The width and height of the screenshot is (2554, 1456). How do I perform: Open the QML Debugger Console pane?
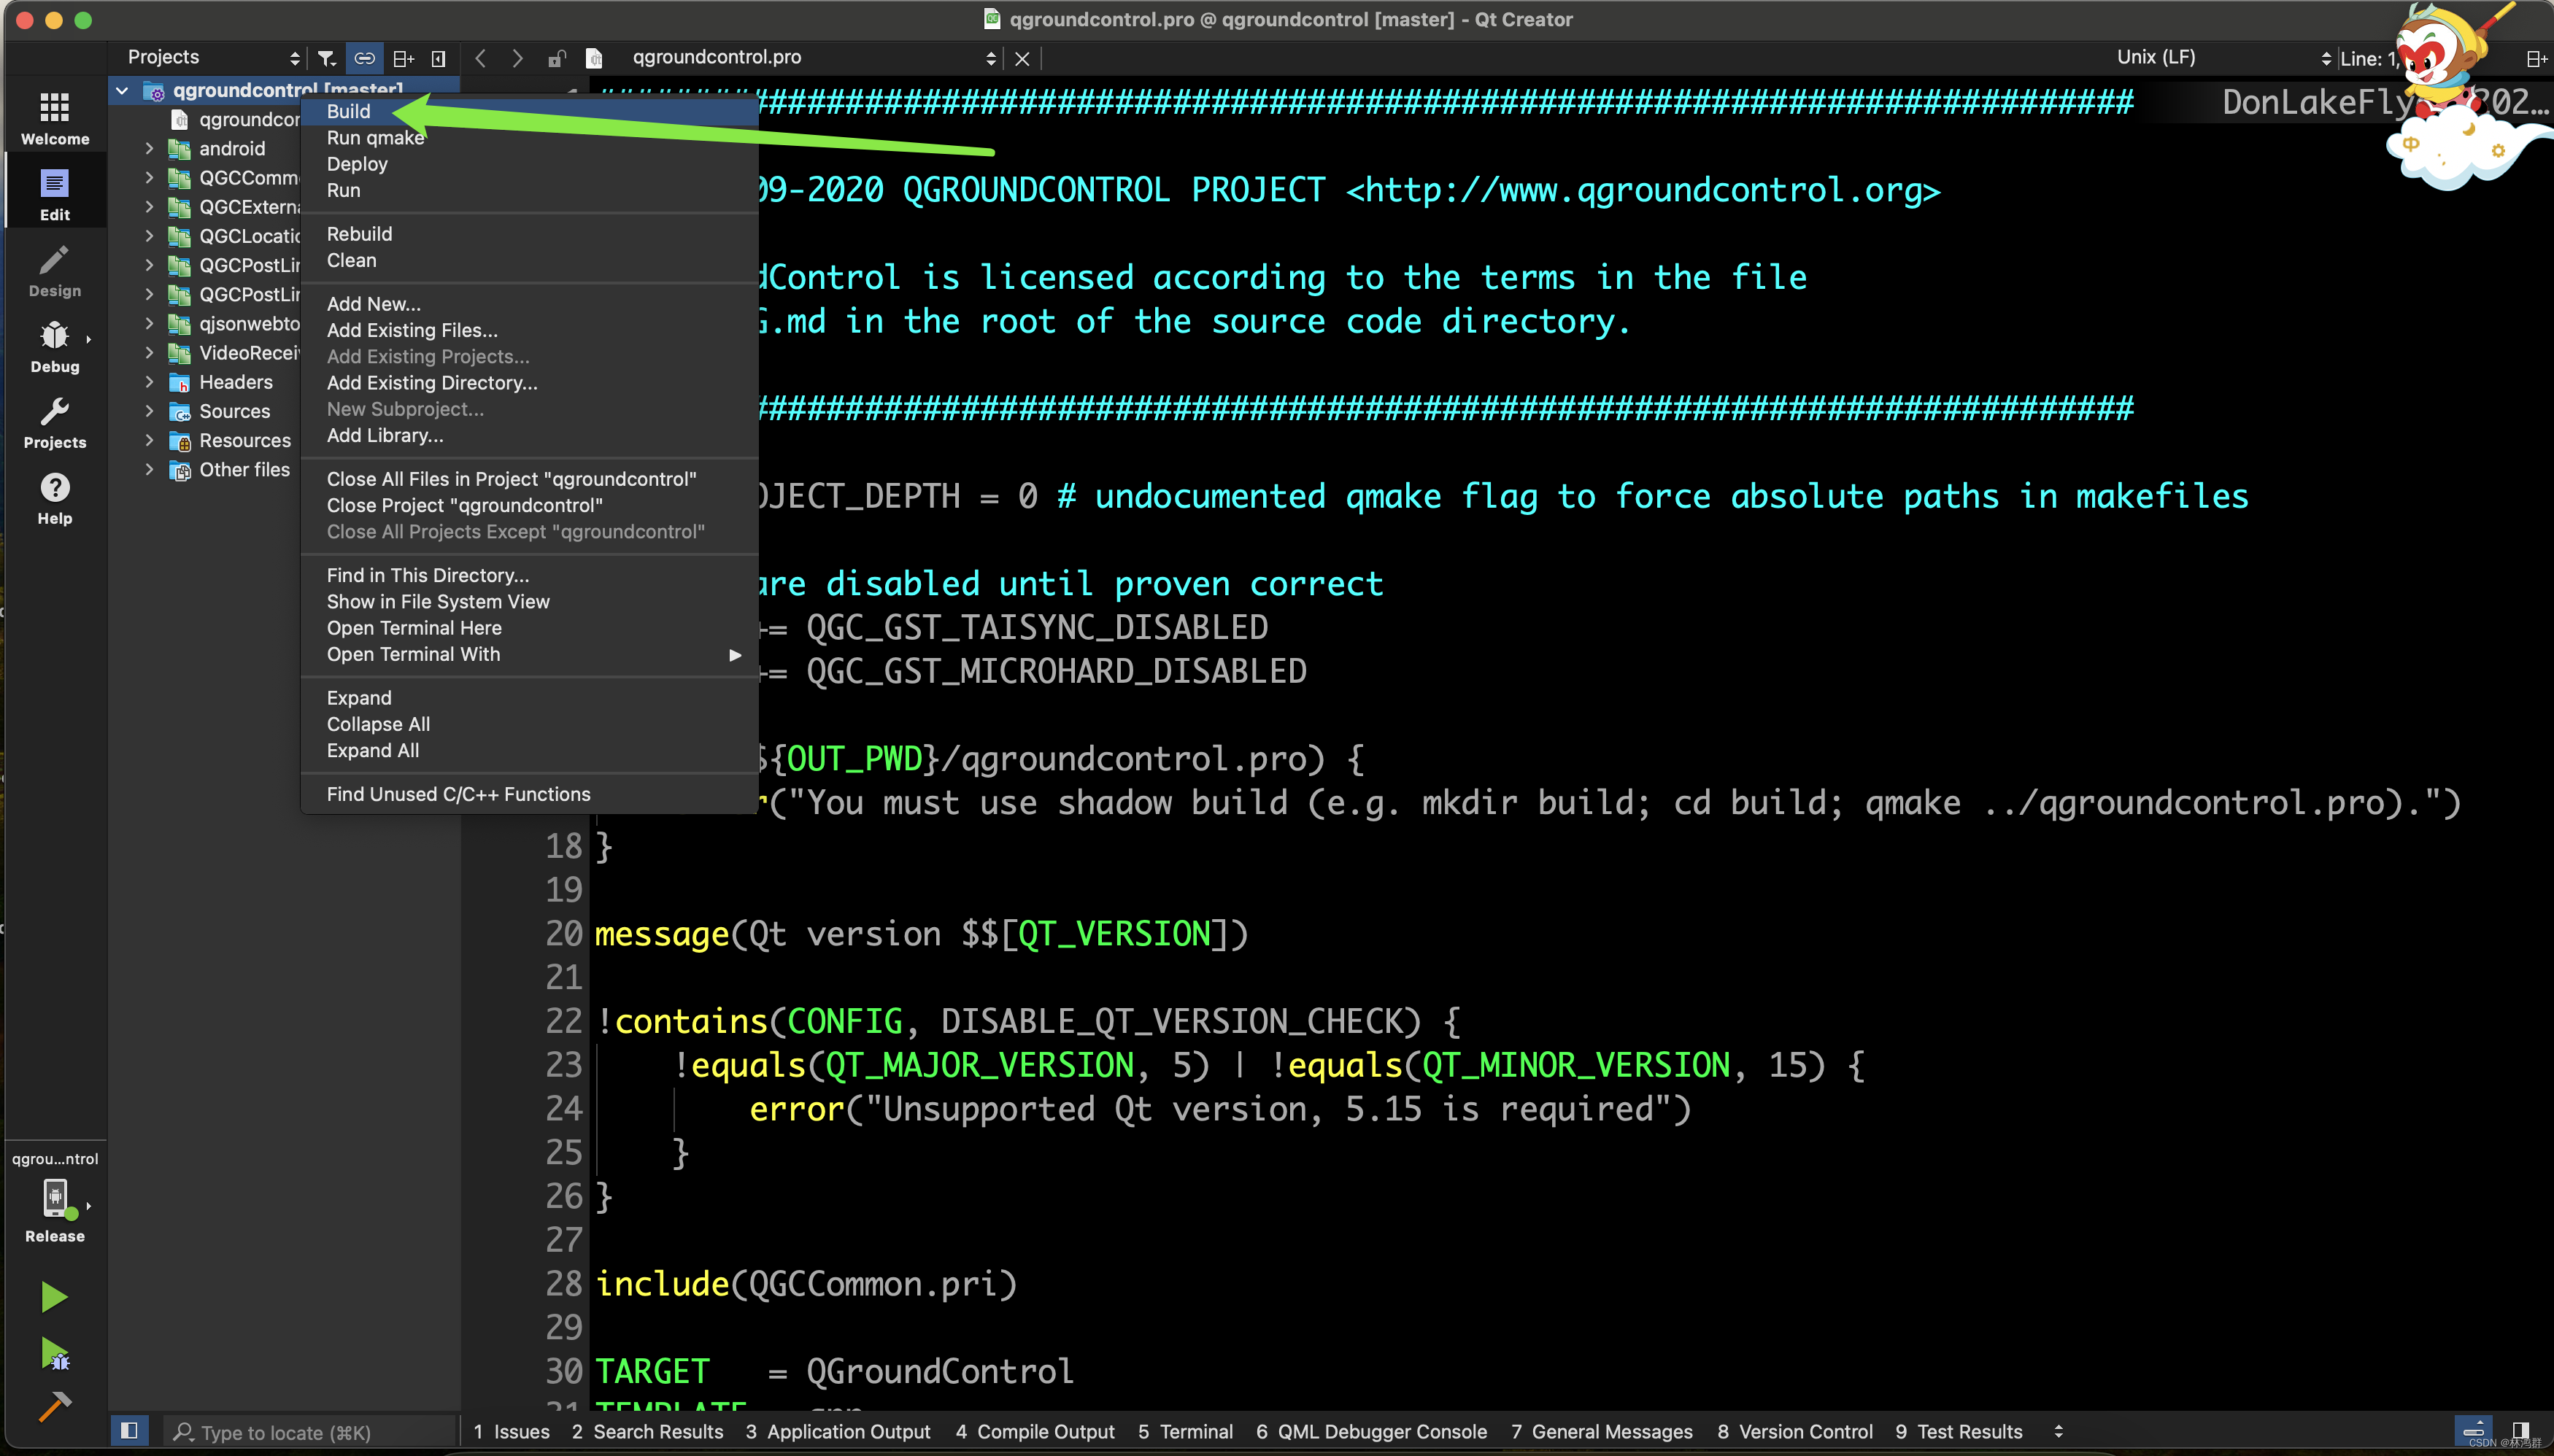click(1372, 1431)
